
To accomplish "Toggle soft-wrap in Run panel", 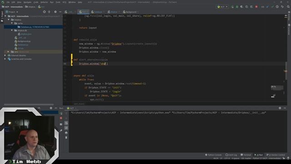I will pos(66,123).
